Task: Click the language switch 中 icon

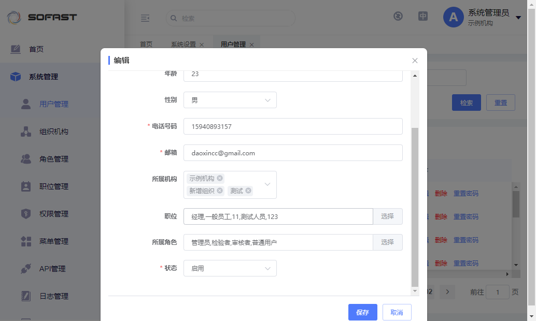Action: pyautogui.click(x=423, y=16)
